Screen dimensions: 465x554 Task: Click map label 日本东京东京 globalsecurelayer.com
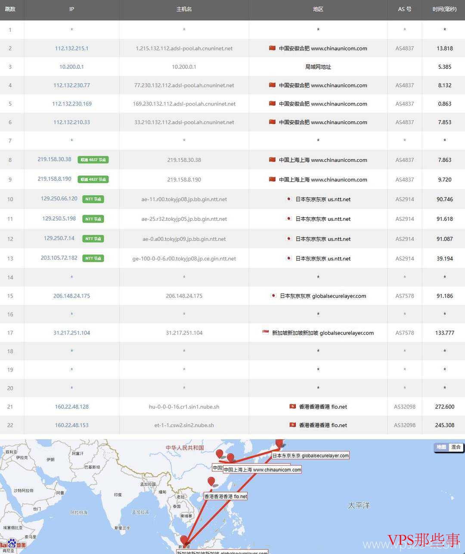pos(310,456)
